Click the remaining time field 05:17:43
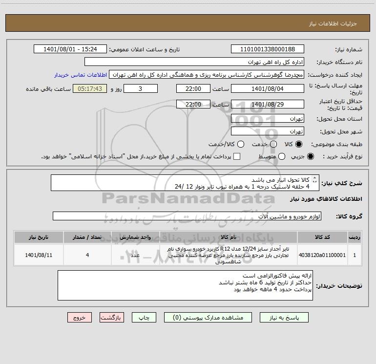Image resolution: width=376 pixels, height=364 pixels. click(90, 88)
